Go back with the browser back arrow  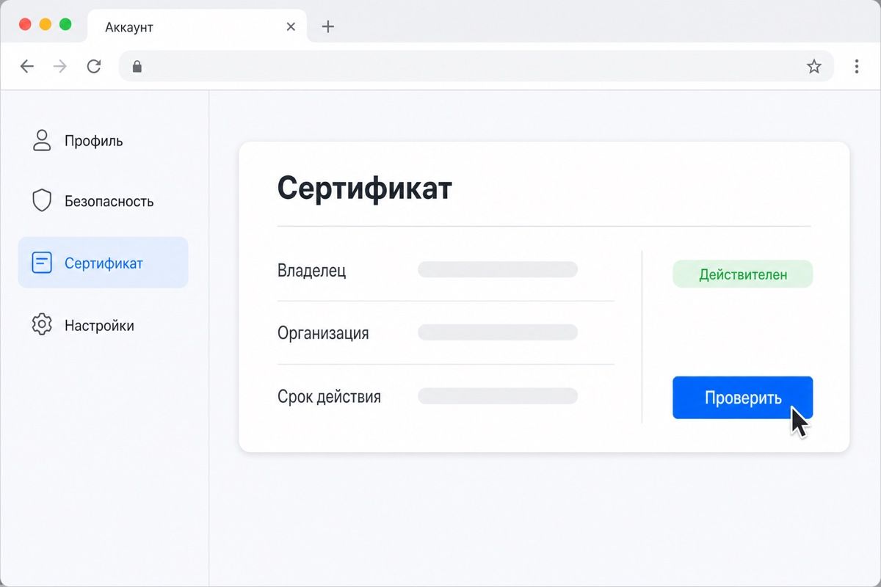click(x=27, y=67)
